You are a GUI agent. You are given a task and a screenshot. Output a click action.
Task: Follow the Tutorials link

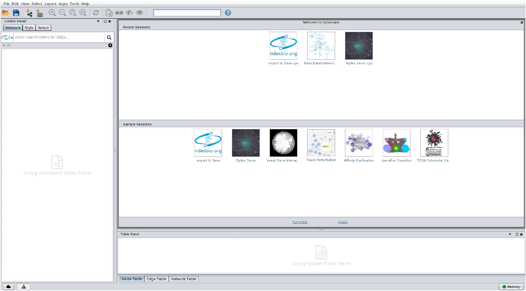tap(300, 222)
